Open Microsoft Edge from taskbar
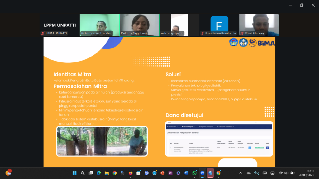The height and width of the screenshot is (179, 319). tap(99, 173)
